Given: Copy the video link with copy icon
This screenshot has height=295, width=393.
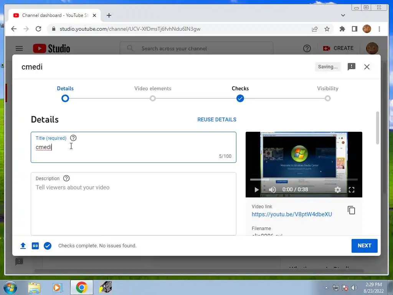Looking at the screenshot, I should (352, 210).
